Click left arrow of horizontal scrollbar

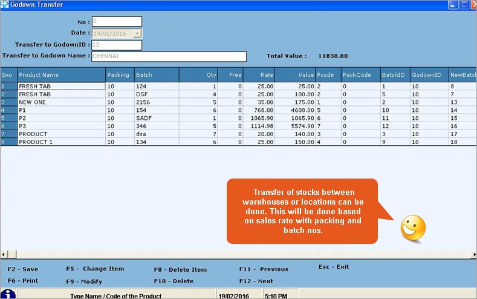tap(4, 254)
